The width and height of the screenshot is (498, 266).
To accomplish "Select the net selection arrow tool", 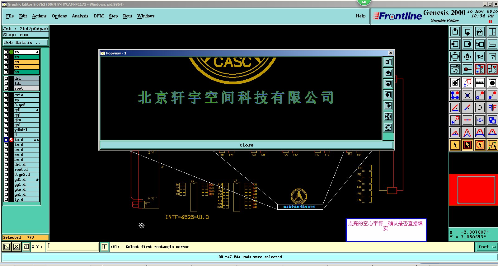I will [x=492, y=145].
